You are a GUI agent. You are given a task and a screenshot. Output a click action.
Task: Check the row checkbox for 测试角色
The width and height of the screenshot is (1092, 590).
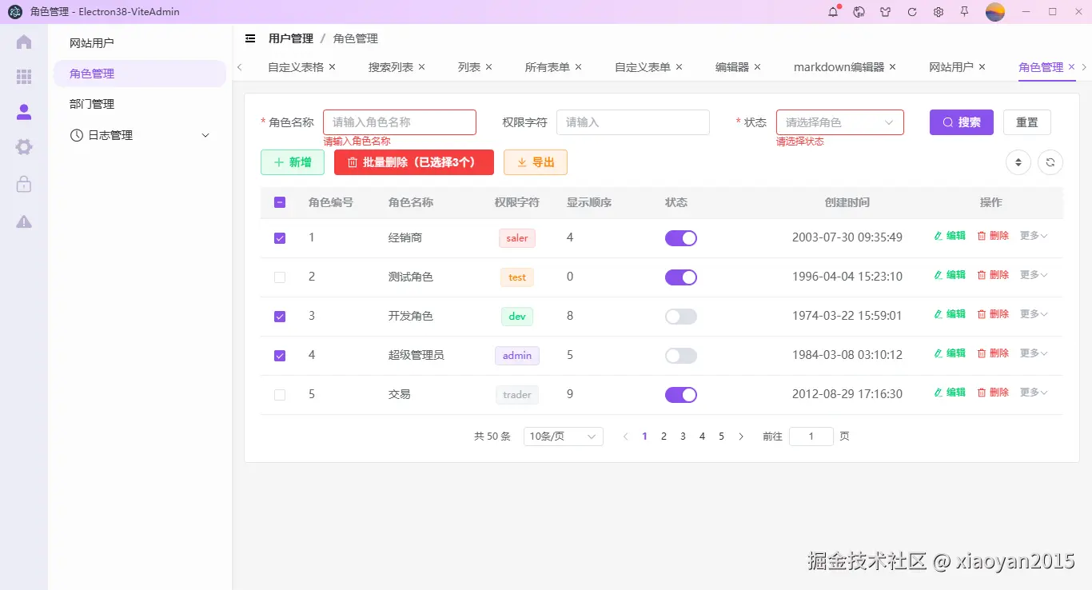[x=279, y=277]
